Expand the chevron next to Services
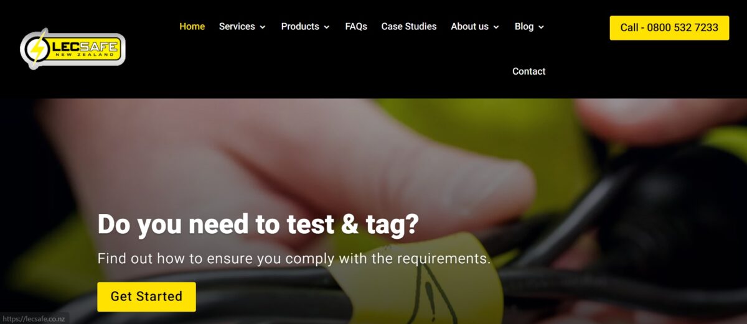The width and height of the screenshot is (747, 324). (x=263, y=27)
